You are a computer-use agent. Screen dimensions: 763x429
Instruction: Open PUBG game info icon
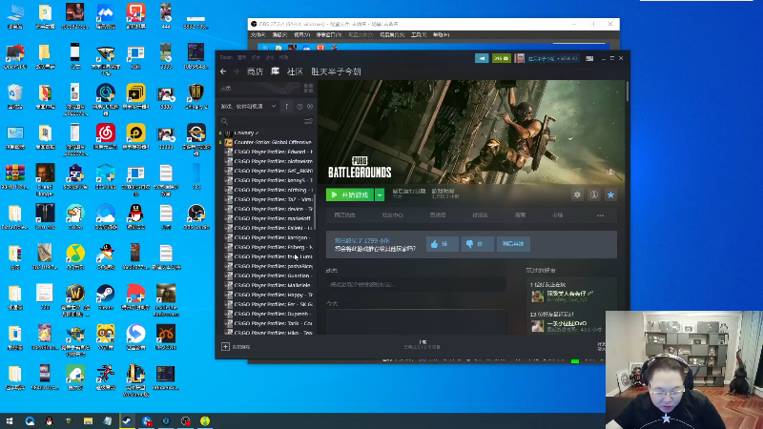(594, 195)
